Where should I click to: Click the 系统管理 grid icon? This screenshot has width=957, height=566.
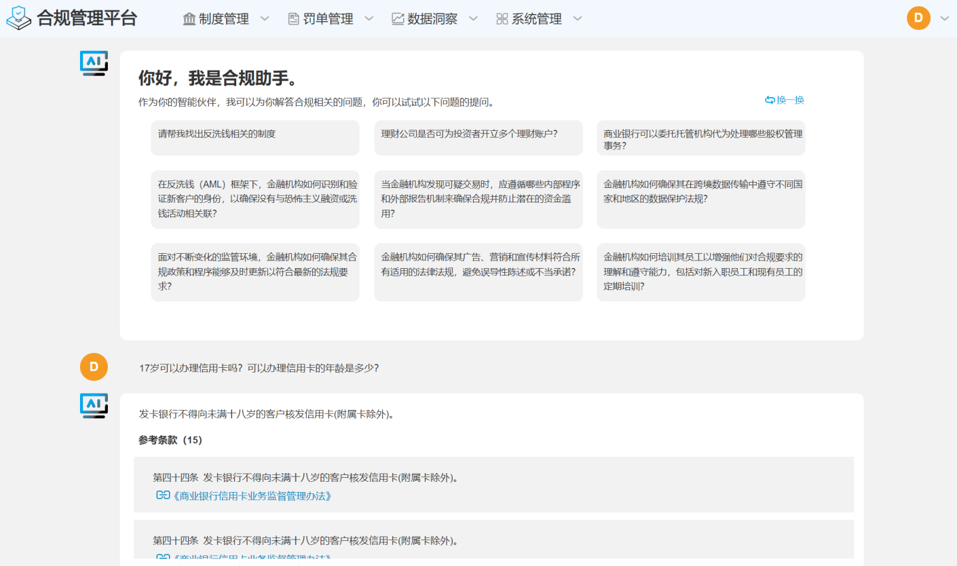(502, 19)
